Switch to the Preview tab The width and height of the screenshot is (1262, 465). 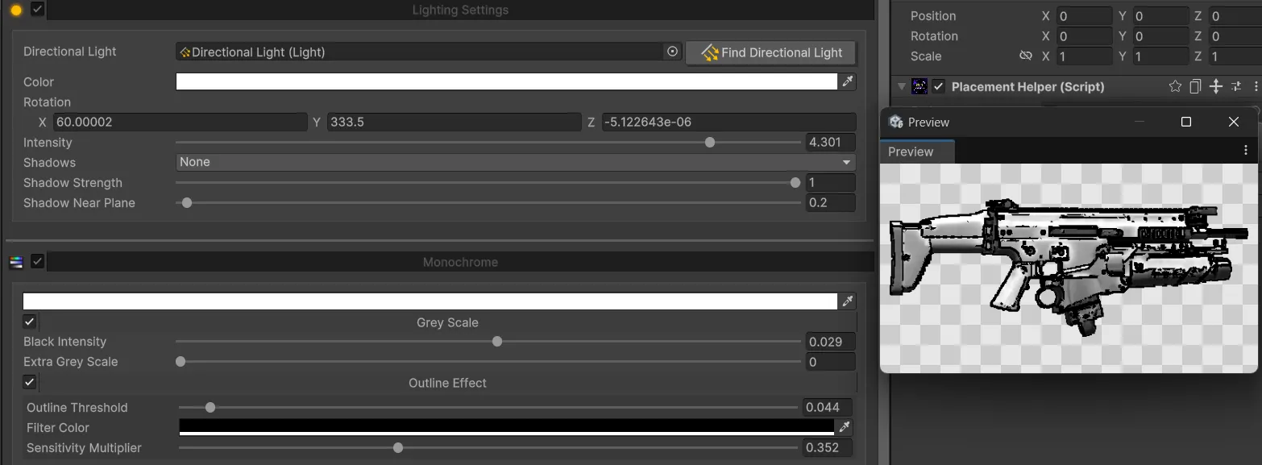tap(916, 151)
